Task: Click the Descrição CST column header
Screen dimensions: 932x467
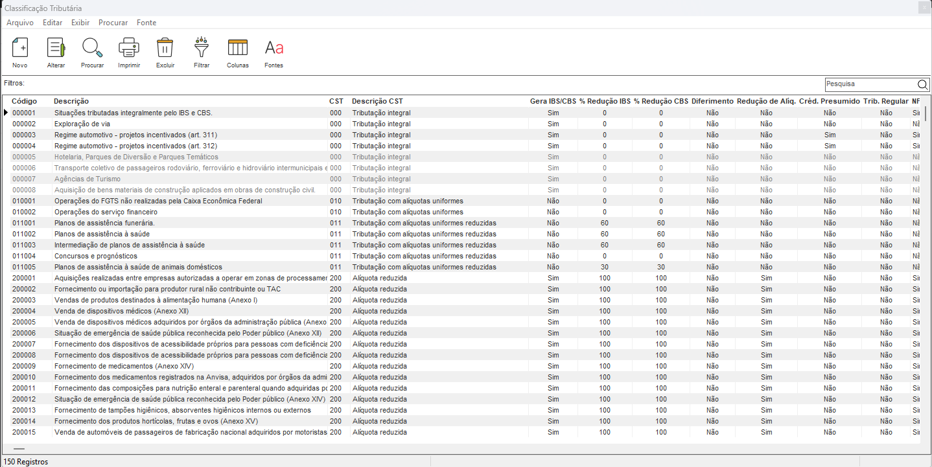Action: pos(377,102)
